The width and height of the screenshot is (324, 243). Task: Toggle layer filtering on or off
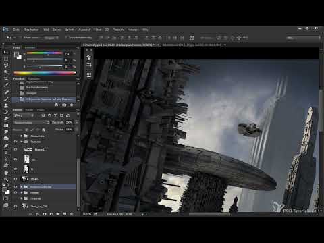78,115
